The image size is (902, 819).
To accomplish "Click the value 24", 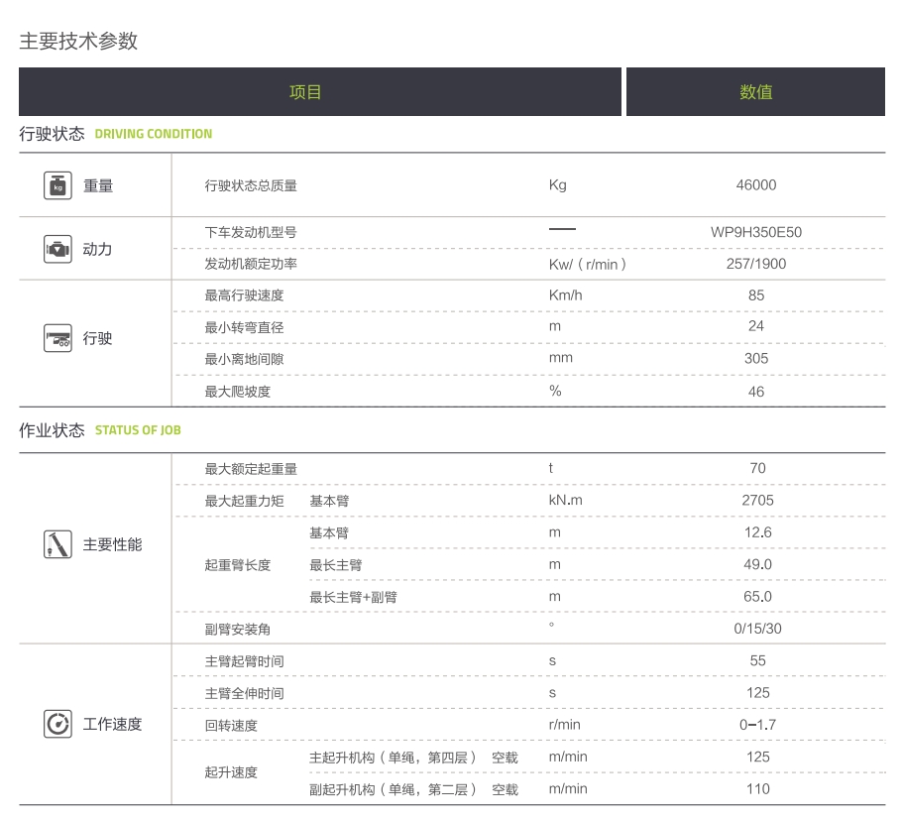I will coord(756,326).
